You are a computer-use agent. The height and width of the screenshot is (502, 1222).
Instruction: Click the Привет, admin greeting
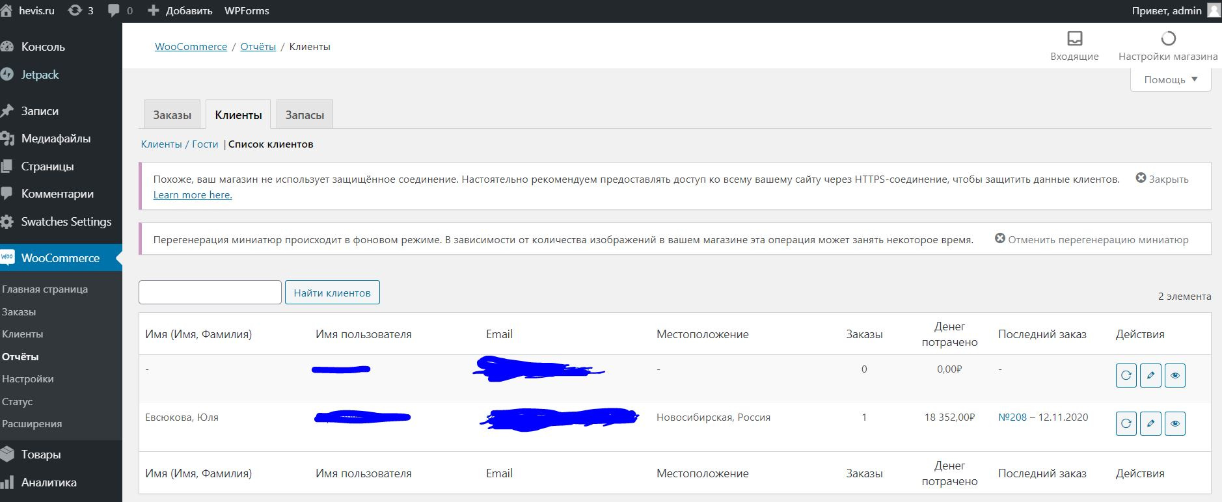1167,10
